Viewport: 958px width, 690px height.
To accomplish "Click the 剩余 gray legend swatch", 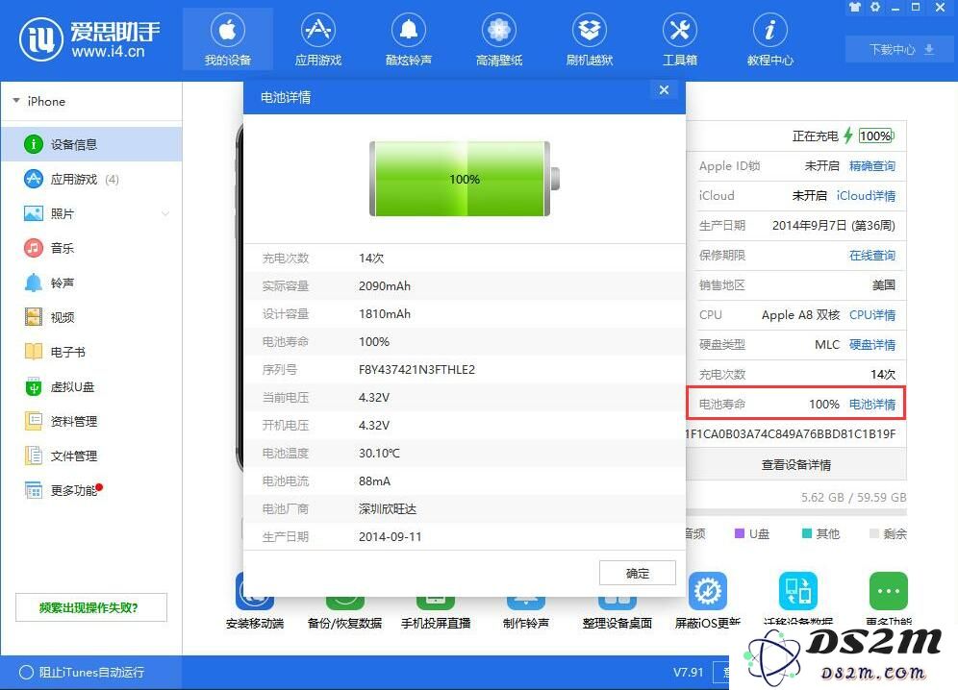I will (873, 533).
